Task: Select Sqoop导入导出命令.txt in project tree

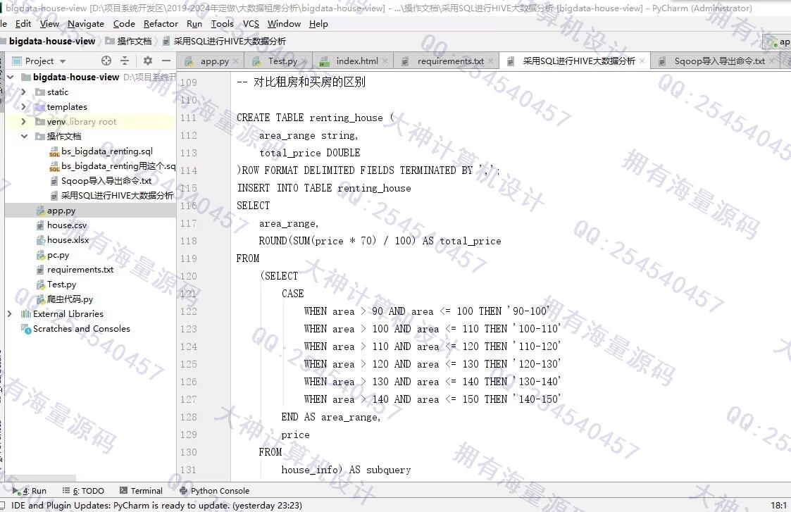Action: [101, 180]
